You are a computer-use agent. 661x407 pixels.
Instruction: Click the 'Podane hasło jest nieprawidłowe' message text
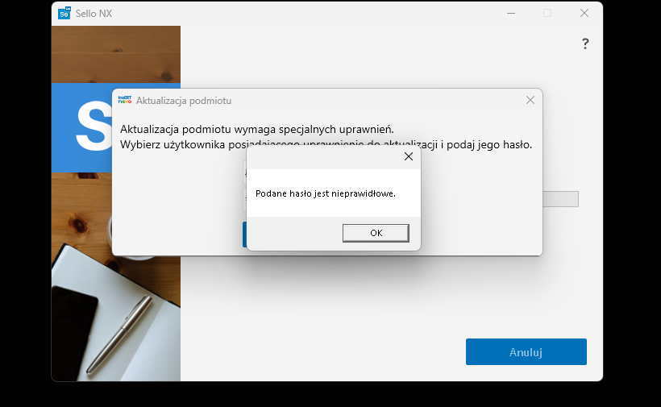(x=326, y=193)
